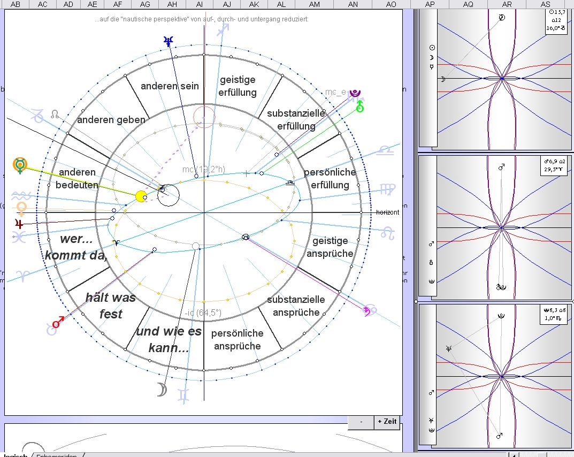The image size is (574, 457).
Task: Click the Sagittarius arrow symbol at top
Action: [x=223, y=29]
